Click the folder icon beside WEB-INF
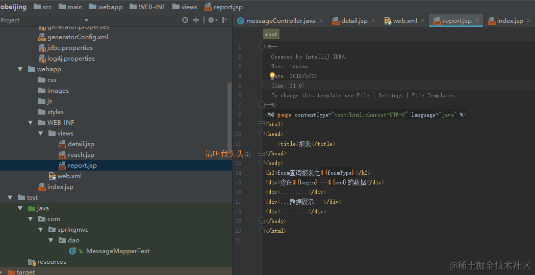The height and width of the screenshot is (275, 535). (x=42, y=123)
